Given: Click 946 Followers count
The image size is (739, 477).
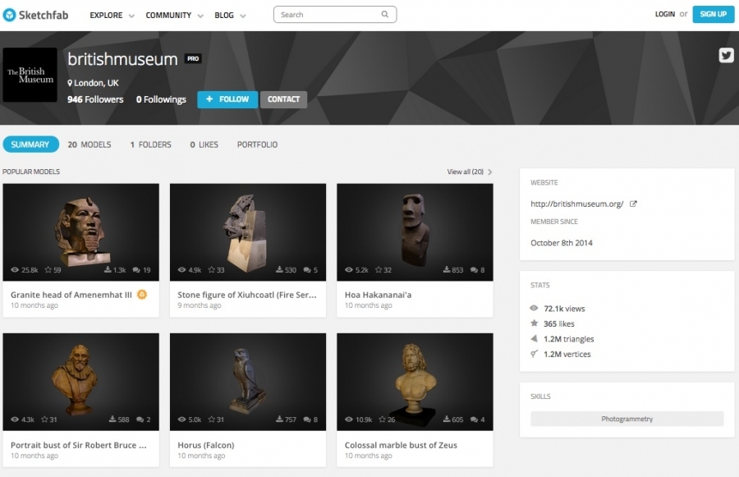Looking at the screenshot, I should point(95,99).
